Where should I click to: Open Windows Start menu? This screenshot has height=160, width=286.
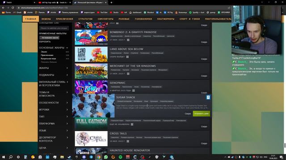coord(4,157)
